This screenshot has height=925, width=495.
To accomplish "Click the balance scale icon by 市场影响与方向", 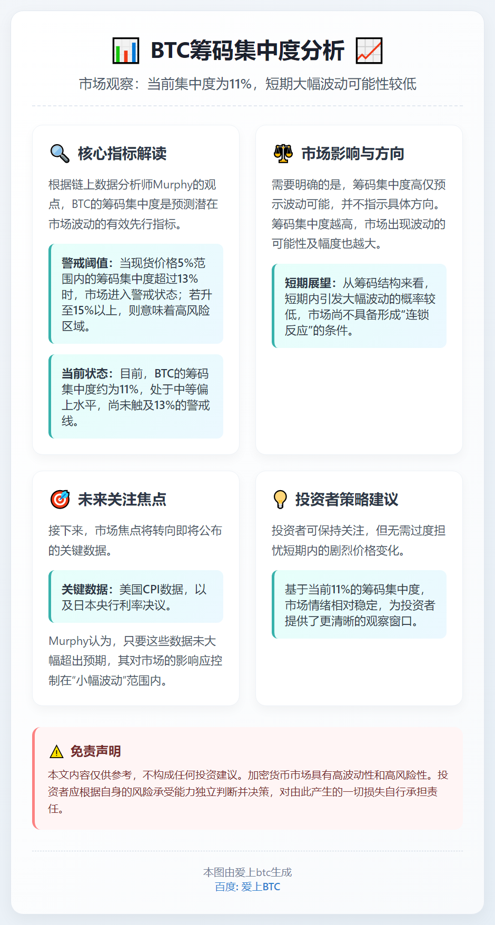I will (x=283, y=153).
